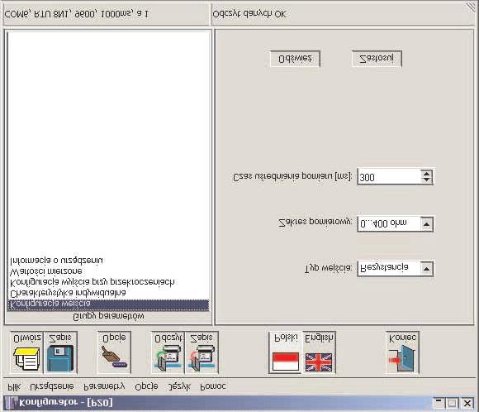This screenshot has width=479, height=412.
Task: Open the Opcje menu in the menu bar
Action: (x=146, y=387)
